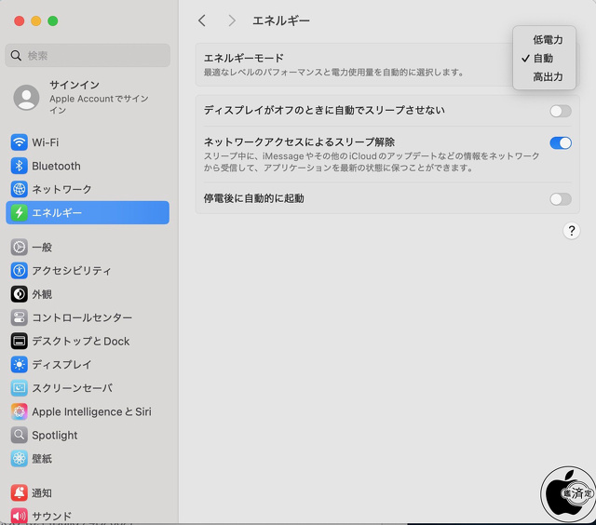Open the 壁紙 wallpaper icon
Screen dimensions: 596x525
19,459
